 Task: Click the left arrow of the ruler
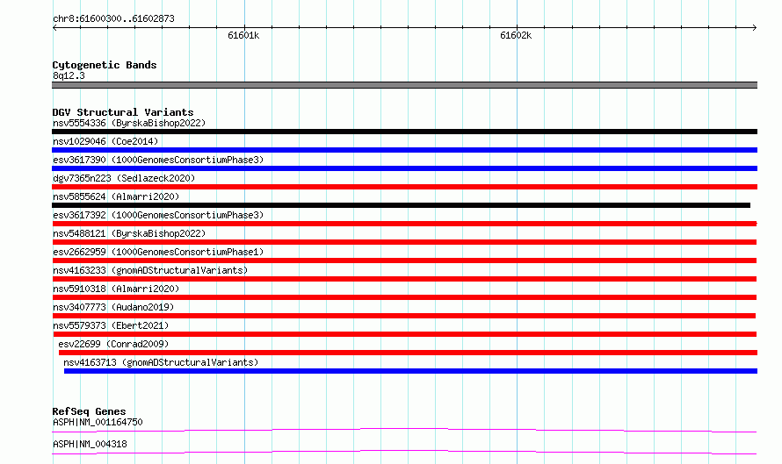[x=54, y=28]
